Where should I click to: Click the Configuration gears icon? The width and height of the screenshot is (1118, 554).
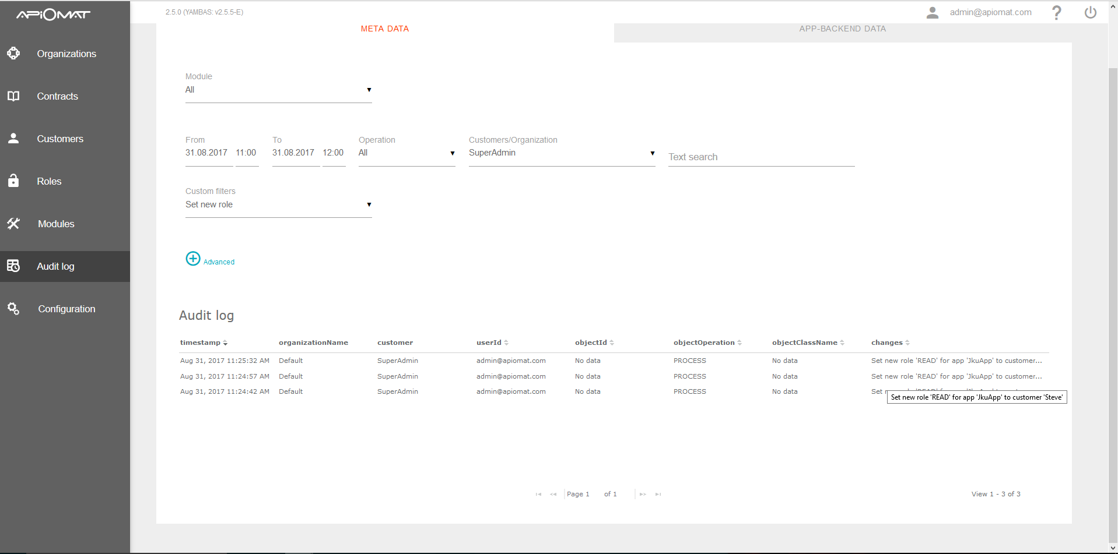coord(13,309)
